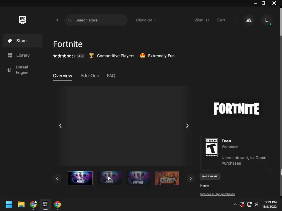
Task: Open Windows Start menu
Action: point(9,204)
